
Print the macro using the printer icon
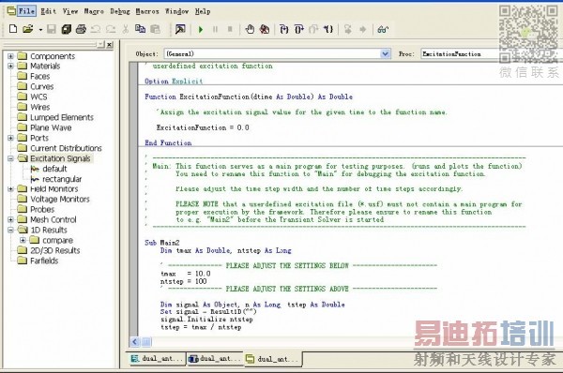tap(81, 29)
